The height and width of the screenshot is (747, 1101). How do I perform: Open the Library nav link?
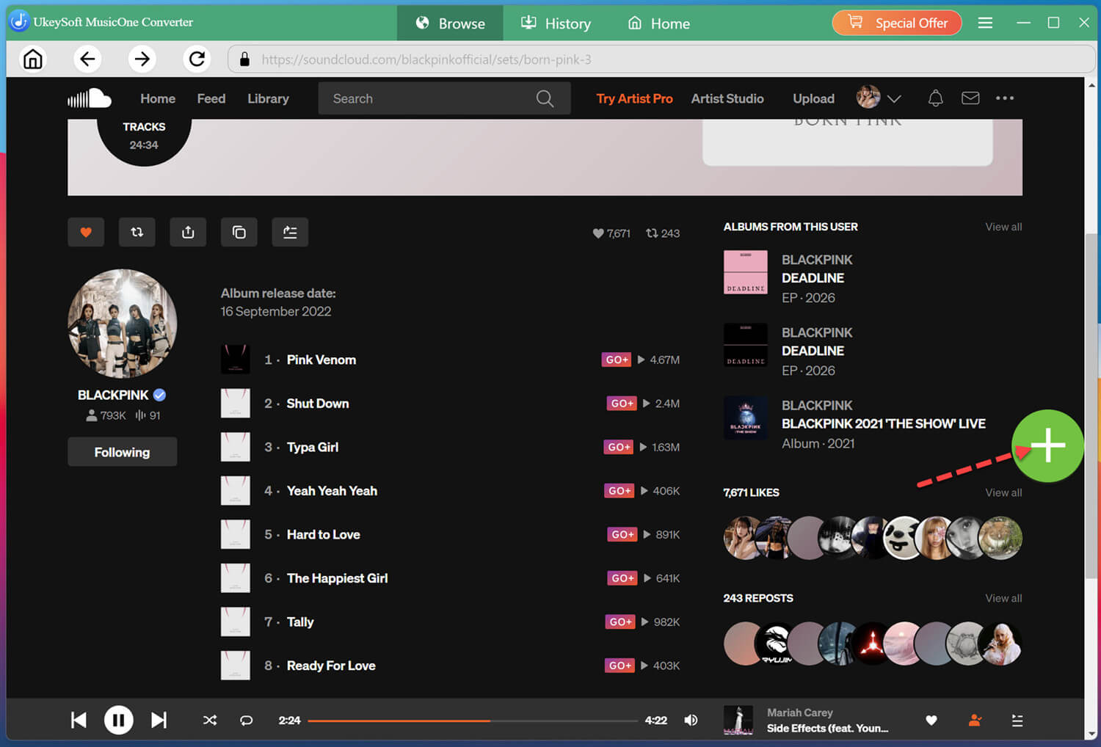(x=268, y=98)
